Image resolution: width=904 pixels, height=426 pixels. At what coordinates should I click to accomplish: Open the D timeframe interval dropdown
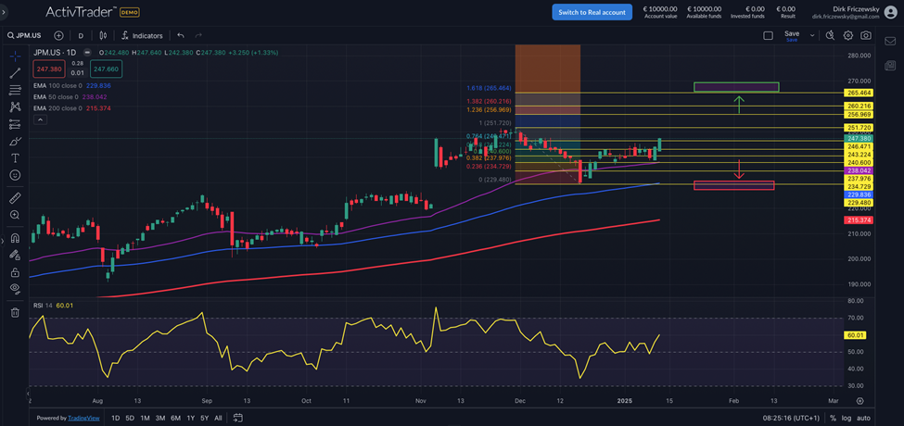pyautogui.click(x=81, y=35)
